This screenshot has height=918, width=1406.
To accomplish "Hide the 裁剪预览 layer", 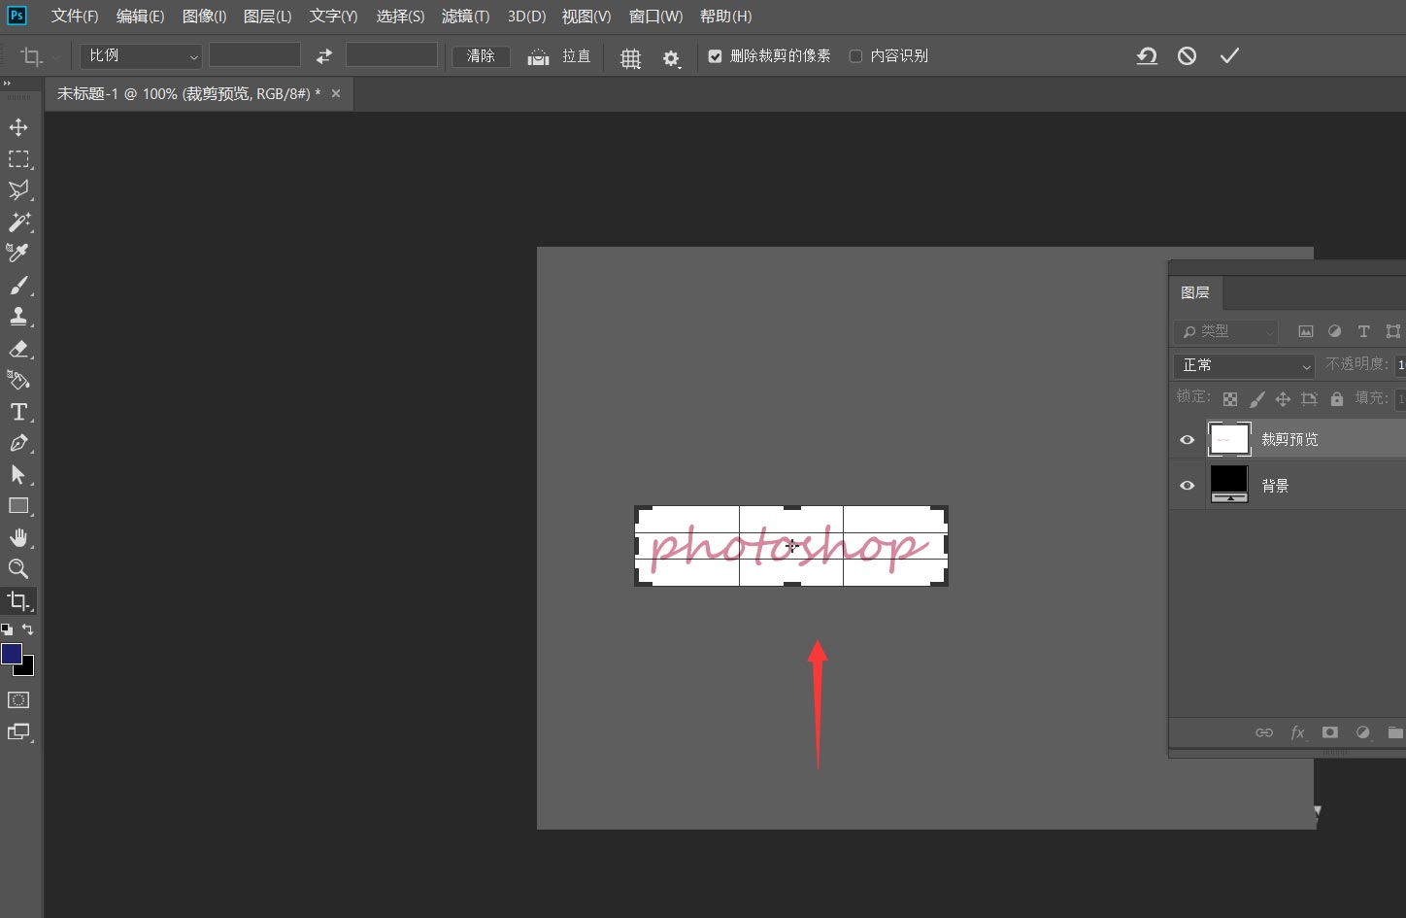I will 1187,440.
